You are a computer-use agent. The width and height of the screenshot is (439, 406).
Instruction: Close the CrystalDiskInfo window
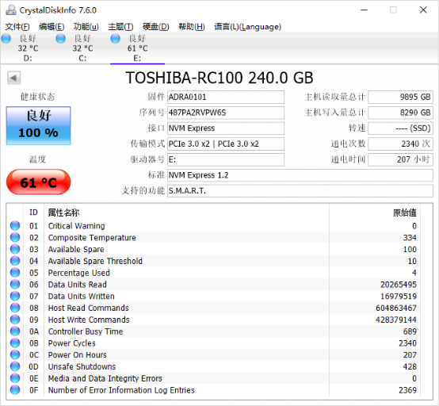tap(423, 10)
